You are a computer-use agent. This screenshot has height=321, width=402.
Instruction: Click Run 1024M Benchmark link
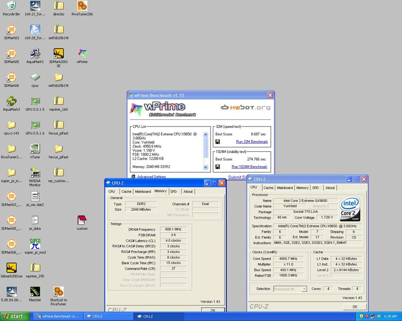coord(249,167)
